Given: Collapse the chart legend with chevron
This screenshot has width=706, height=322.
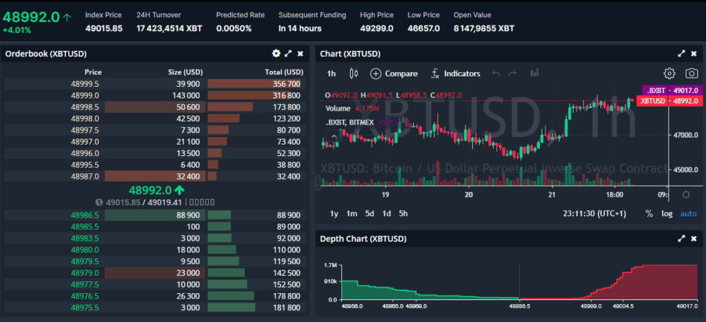Looking at the screenshot, I should 334,137.
